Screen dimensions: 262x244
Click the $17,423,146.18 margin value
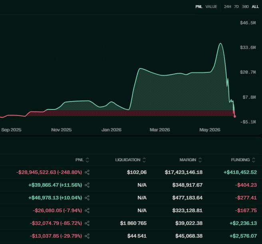click(184, 172)
